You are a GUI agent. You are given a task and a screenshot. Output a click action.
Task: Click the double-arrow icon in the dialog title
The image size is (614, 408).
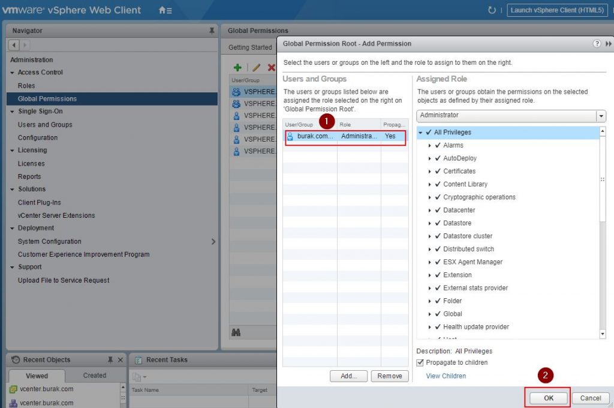[608, 44]
